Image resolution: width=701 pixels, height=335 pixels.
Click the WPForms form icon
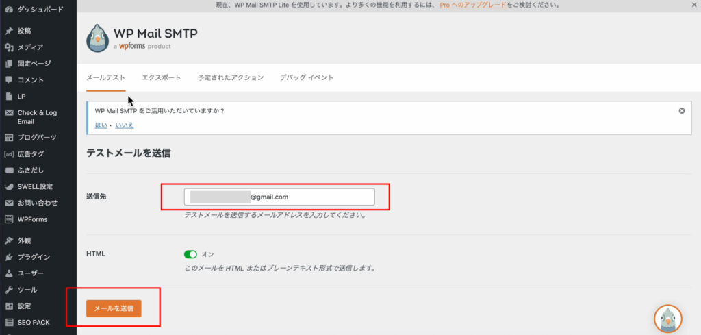(9, 220)
